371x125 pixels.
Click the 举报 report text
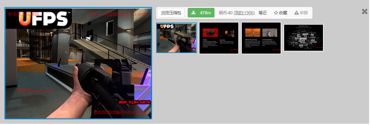pos(304,13)
